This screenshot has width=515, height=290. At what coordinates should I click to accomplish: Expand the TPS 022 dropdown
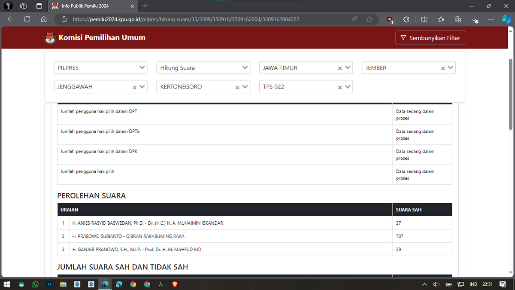point(348,87)
